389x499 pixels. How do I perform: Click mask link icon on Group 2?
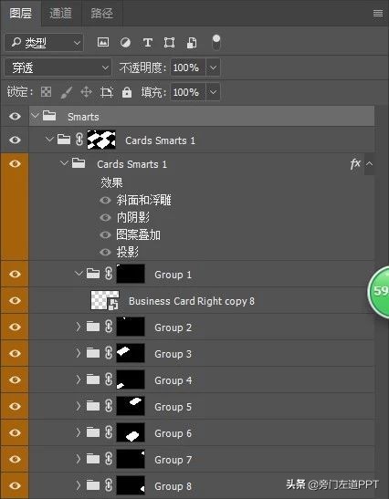(x=109, y=327)
